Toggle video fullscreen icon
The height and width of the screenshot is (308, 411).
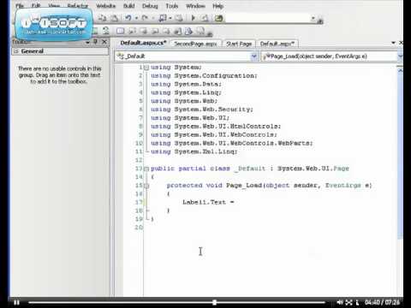point(349,302)
